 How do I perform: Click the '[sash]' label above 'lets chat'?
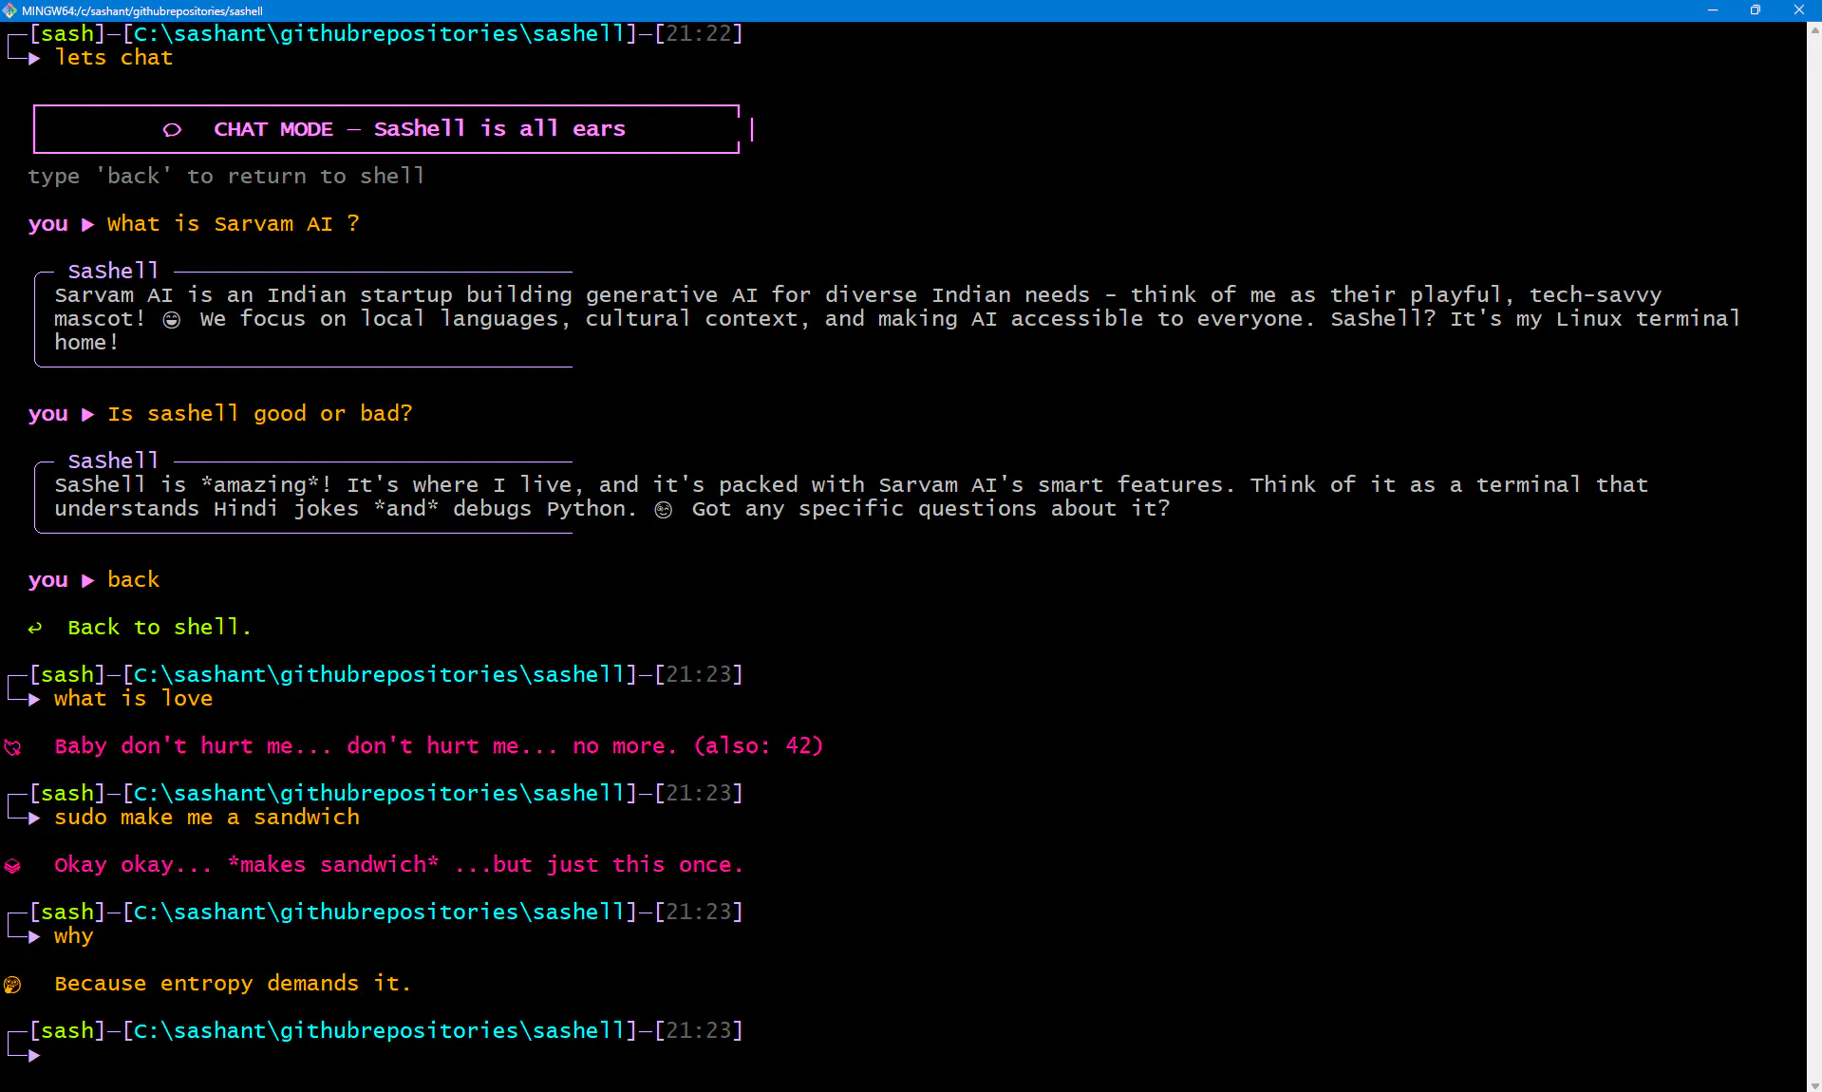[66, 33]
